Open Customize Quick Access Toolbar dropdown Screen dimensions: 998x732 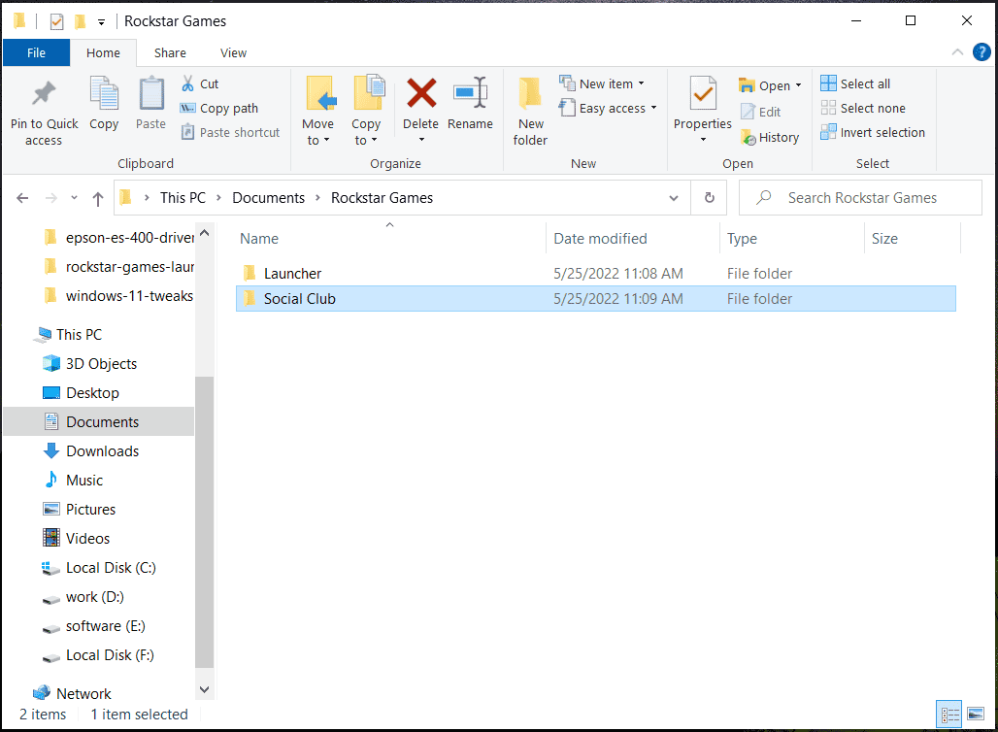tap(101, 22)
